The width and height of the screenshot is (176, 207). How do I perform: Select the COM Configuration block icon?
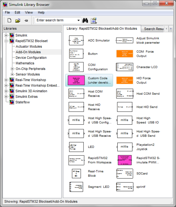76,67
